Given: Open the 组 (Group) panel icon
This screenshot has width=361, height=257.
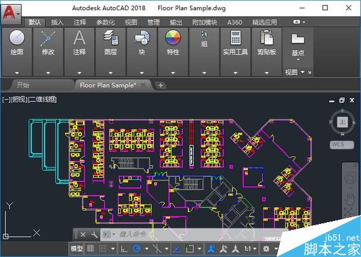Looking at the screenshot, I should point(204,34).
